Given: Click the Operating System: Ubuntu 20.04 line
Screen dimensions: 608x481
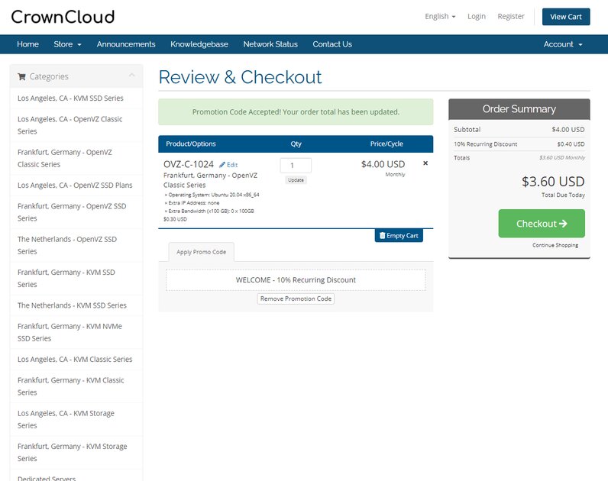Looking at the screenshot, I should point(212,195).
